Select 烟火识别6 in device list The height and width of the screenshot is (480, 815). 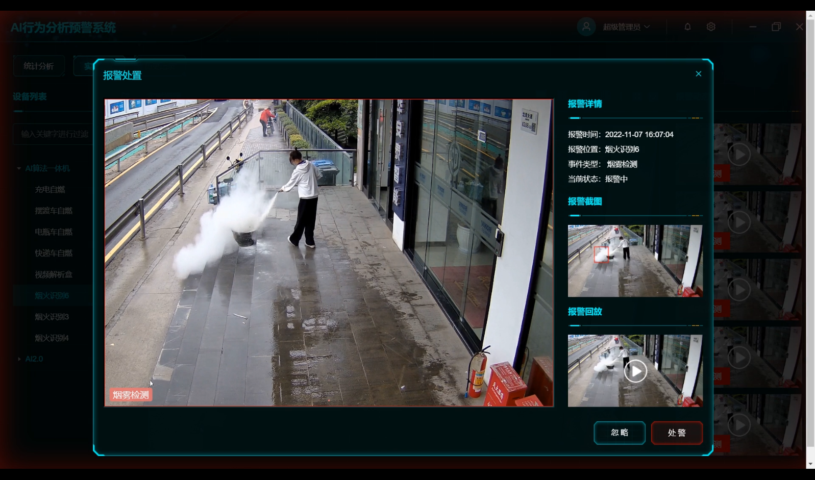tap(52, 296)
